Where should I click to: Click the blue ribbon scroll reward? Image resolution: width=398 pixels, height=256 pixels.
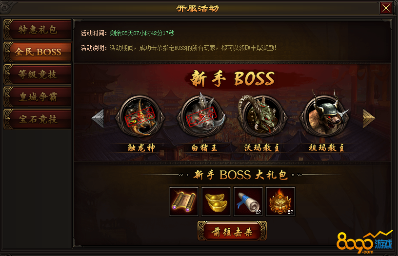248,201
